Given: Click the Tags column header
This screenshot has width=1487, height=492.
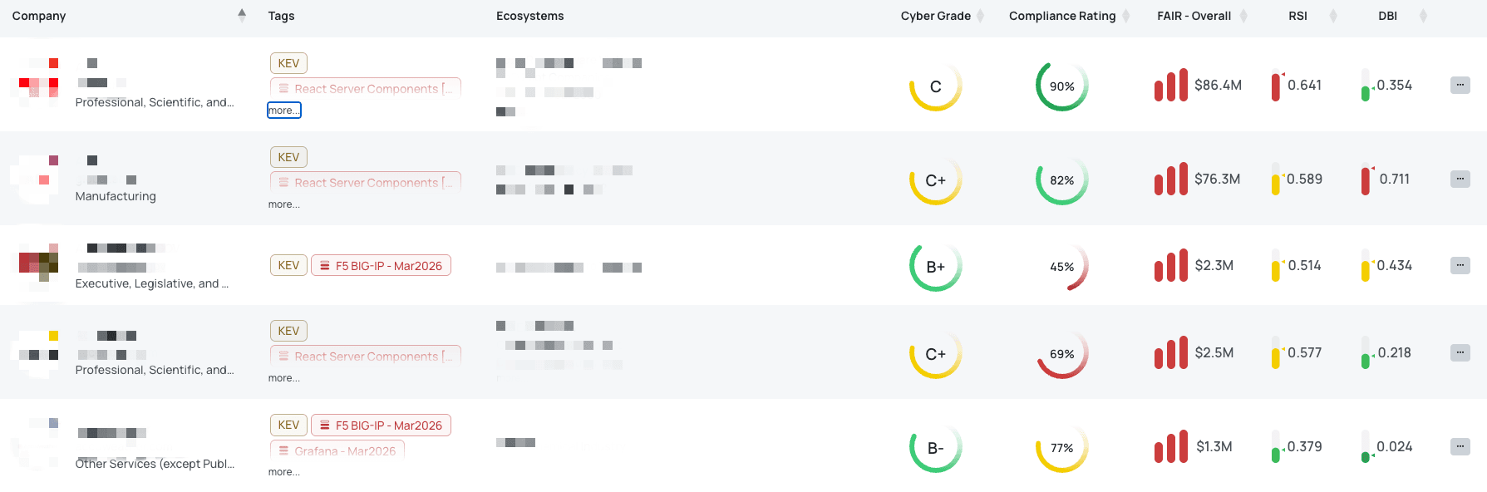Looking at the screenshot, I should pos(281,16).
